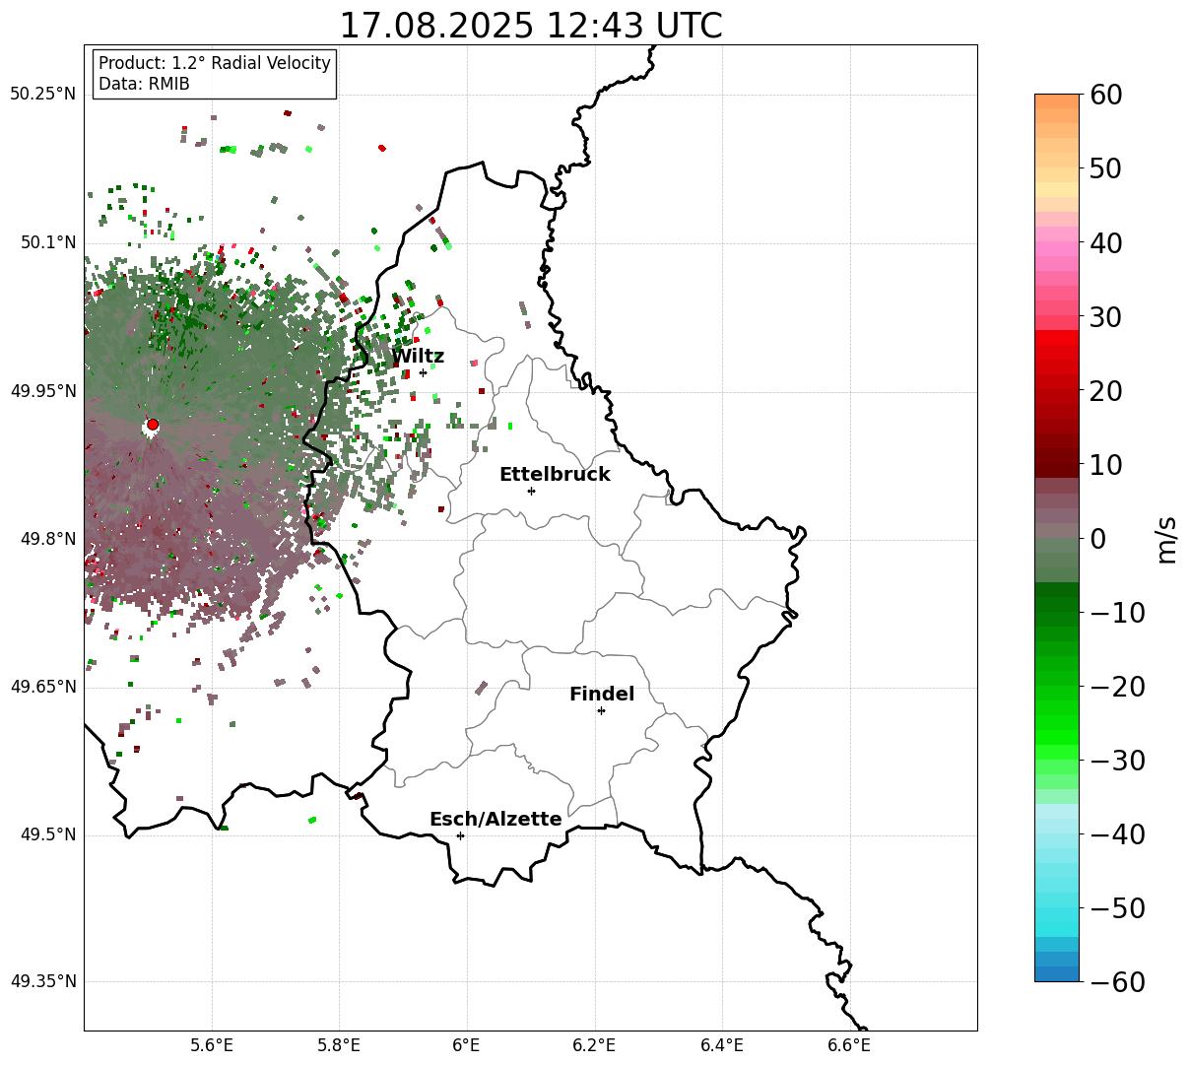Click the Data: RMIB text
The image size is (1189, 1065).
click(x=144, y=85)
